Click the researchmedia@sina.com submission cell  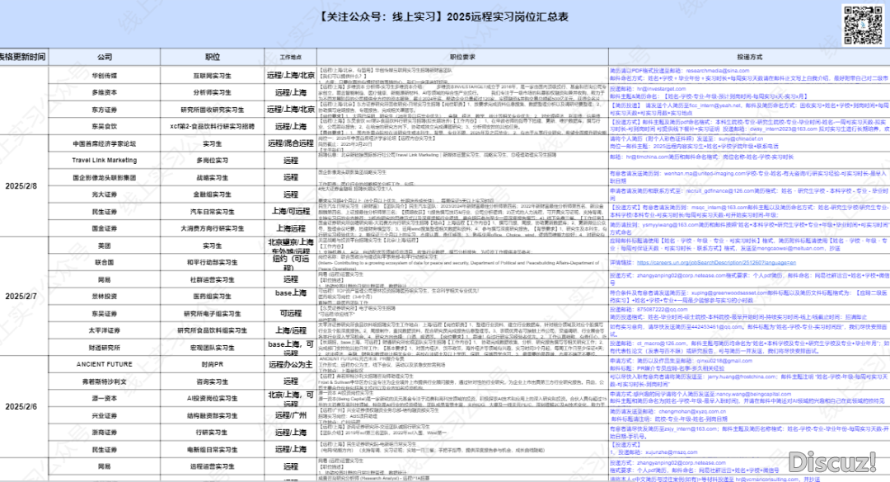[x=749, y=75]
